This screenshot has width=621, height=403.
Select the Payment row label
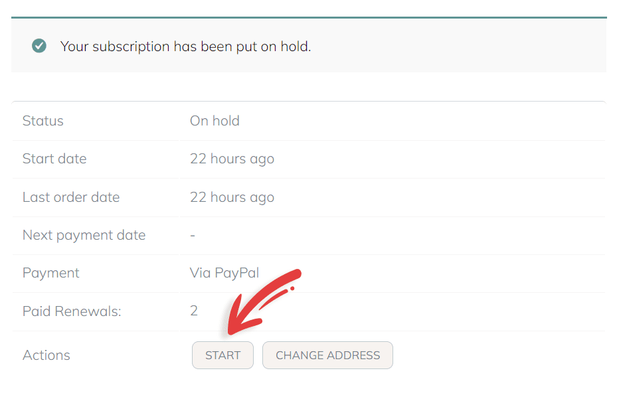coord(50,273)
